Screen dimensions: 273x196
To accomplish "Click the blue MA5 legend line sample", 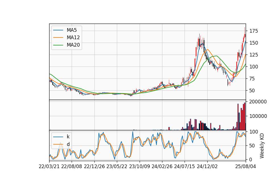I will pyautogui.click(x=58, y=30).
